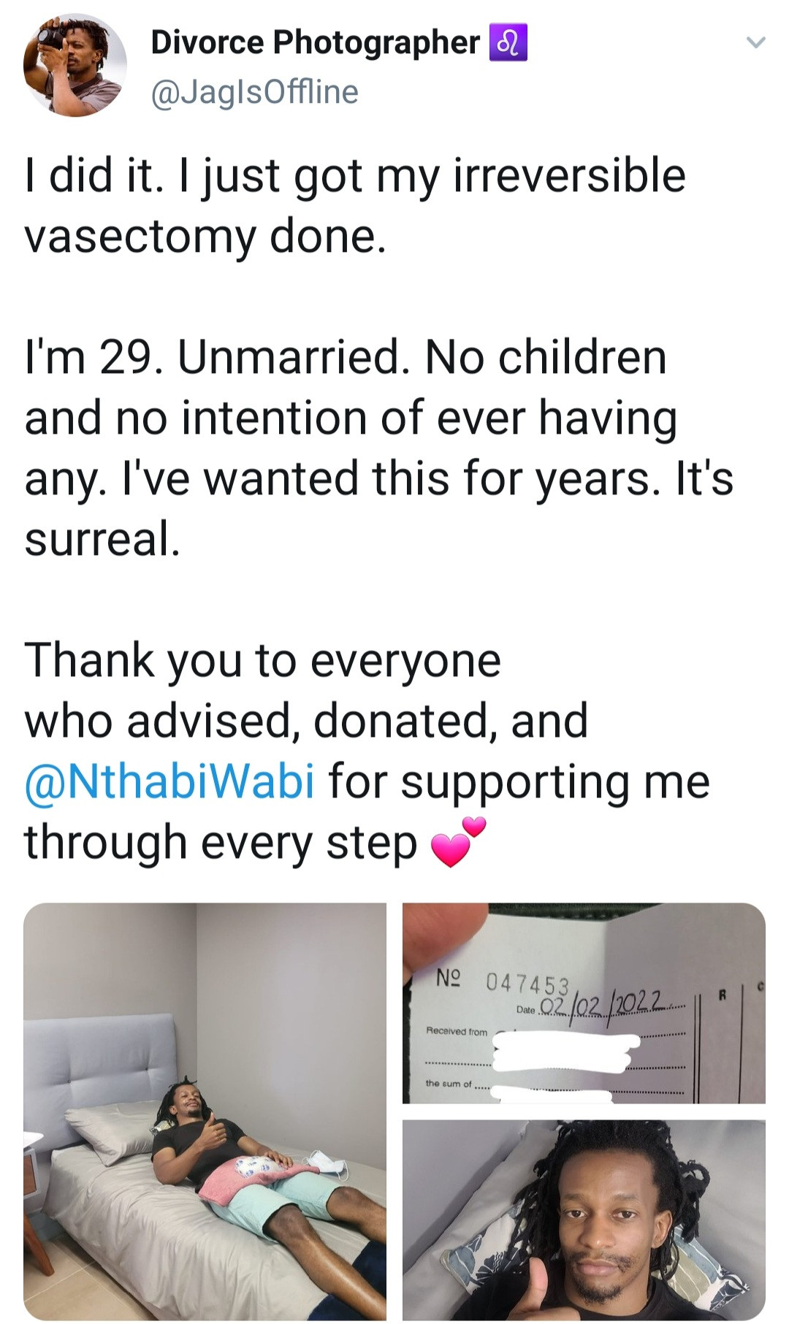The image size is (789, 1324).
Task: Open the photo of man lying on bed
Action: coord(205,1111)
